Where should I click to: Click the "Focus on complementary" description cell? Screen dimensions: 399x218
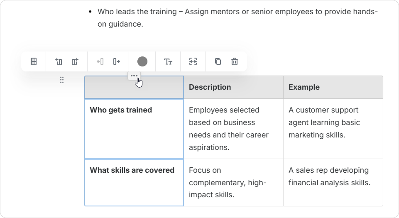click(x=233, y=182)
